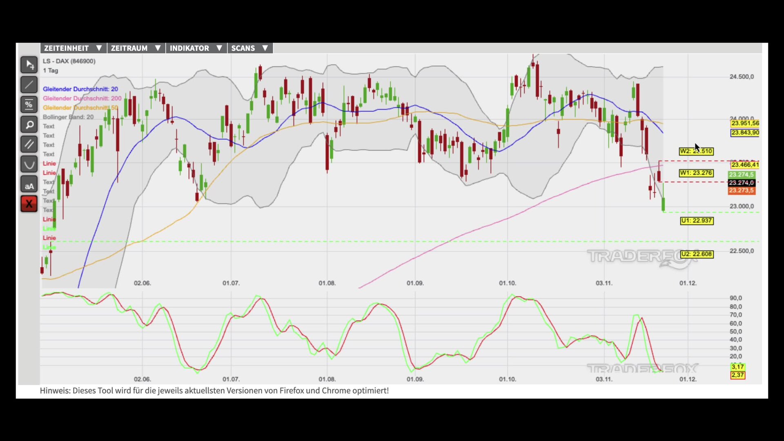
Task: Click the red X delete button
Action: point(29,204)
